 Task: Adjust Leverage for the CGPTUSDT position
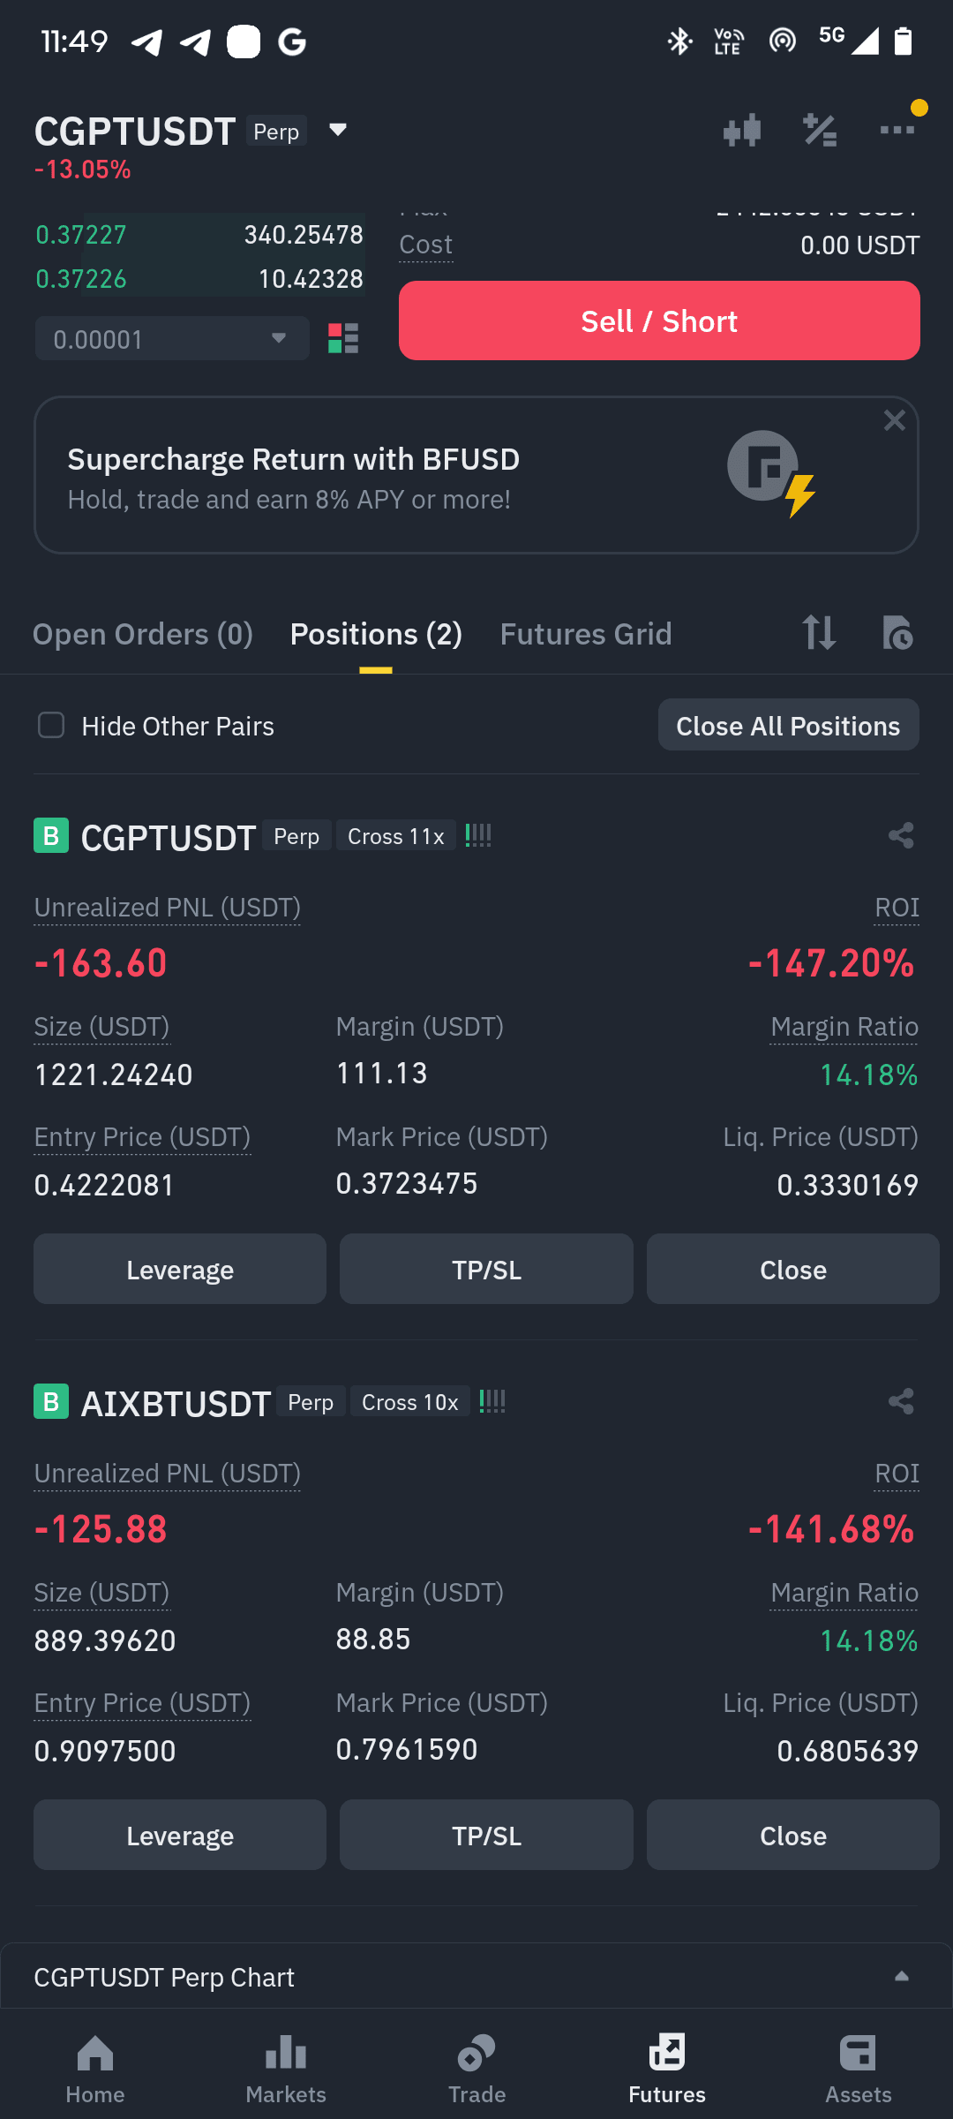[180, 1270]
